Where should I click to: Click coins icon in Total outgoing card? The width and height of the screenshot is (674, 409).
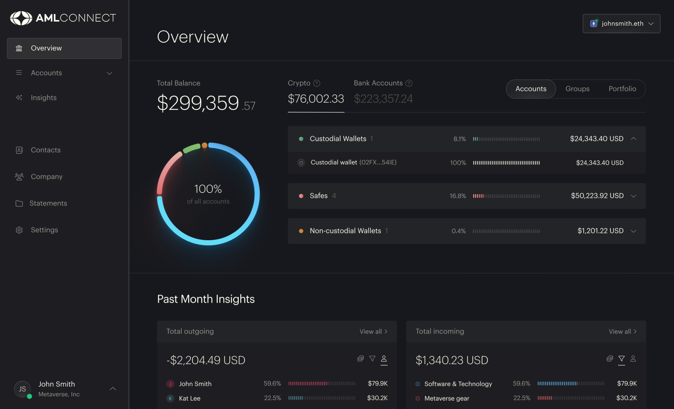tap(360, 359)
